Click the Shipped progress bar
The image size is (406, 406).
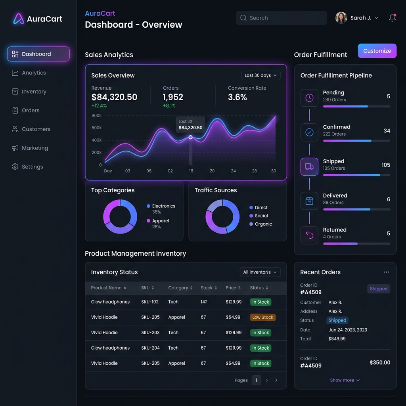[356, 175]
